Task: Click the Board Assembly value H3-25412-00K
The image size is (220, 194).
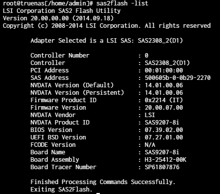Action: [166, 160]
